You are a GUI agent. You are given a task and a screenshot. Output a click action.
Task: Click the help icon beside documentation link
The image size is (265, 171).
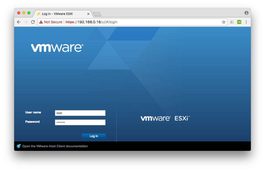18,146
